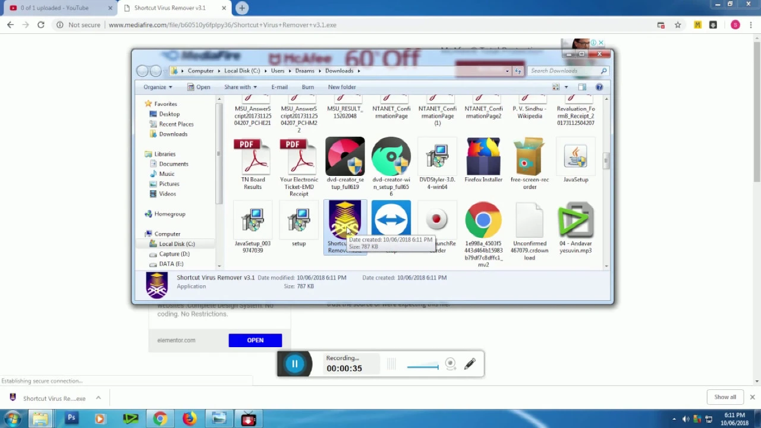Select the TeamViewer setup file icon
This screenshot has height=428, width=761.
391,219
